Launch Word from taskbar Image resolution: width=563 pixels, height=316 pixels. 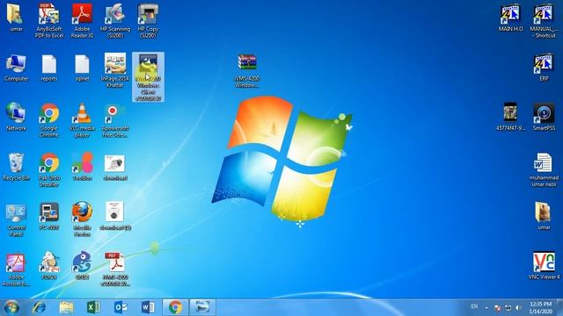148,307
